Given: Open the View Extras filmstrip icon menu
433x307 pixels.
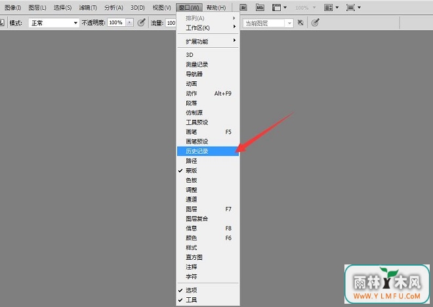Looking at the screenshot, I should click(x=279, y=7).
